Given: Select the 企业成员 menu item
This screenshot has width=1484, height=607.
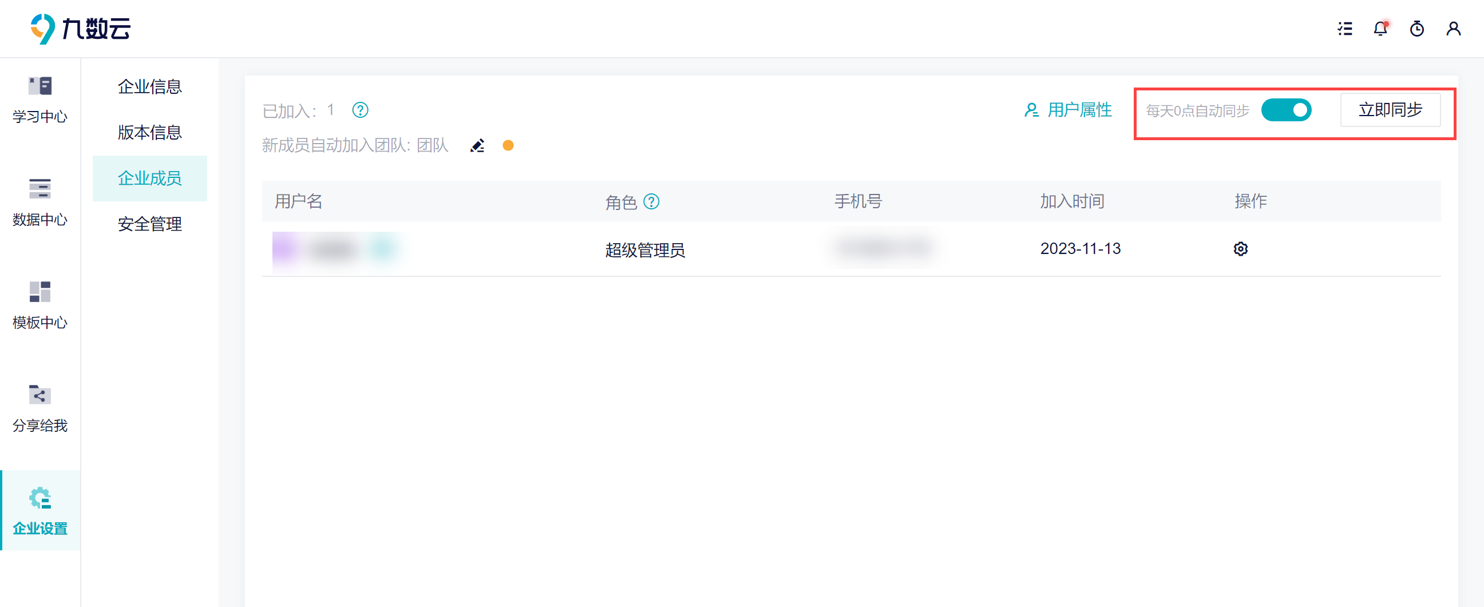Looking at the screenshot, I should click(150, 178).
